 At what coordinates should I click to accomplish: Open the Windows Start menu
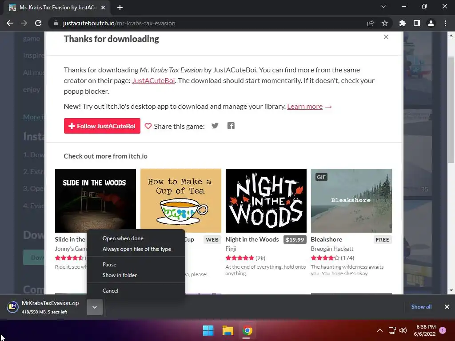(x=208, y=330)
